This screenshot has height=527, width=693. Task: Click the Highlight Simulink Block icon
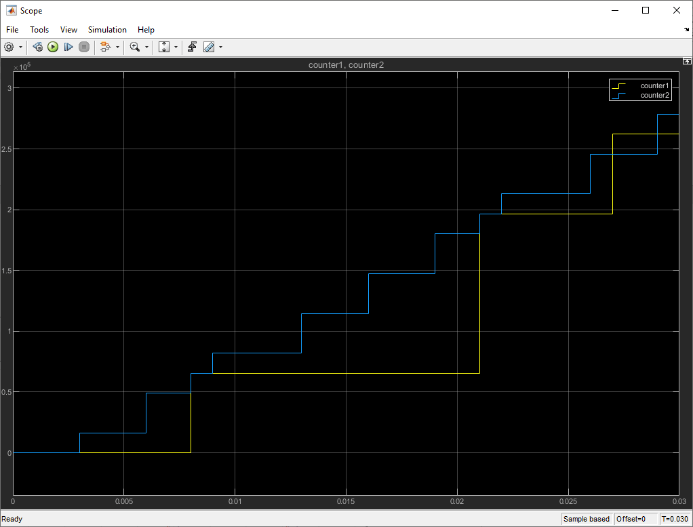[105, 47]
